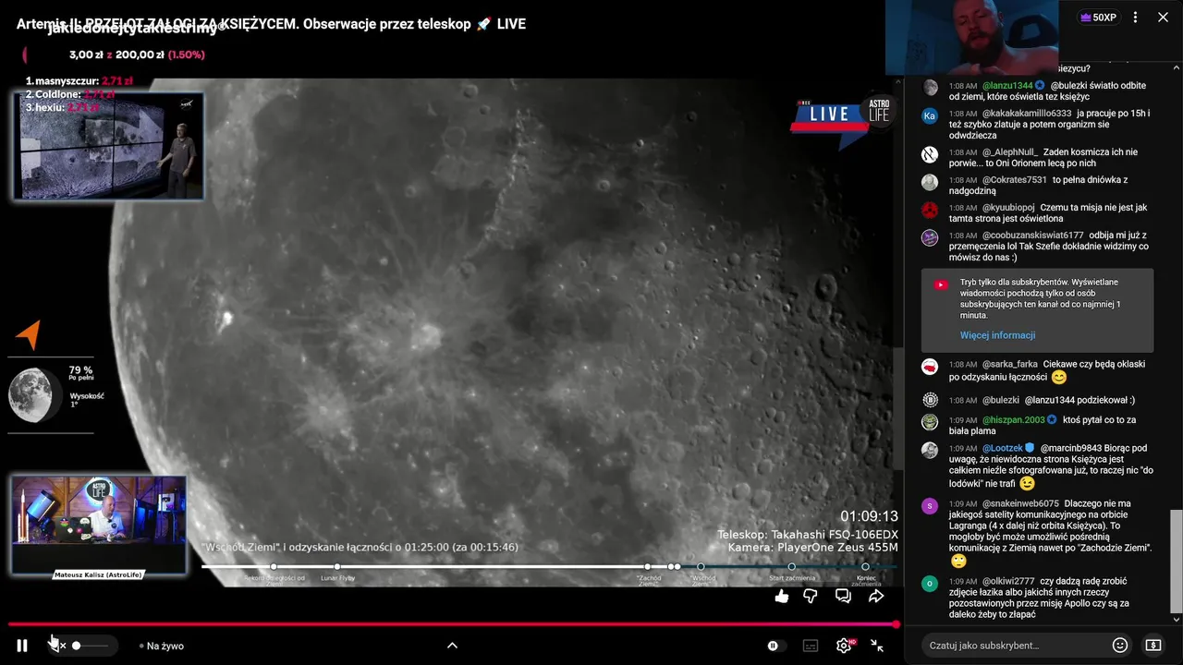The width and height of the screenshot is (1183, 665).
Task: Select the @Cokrates7531 username
Action: (1014, 180)
